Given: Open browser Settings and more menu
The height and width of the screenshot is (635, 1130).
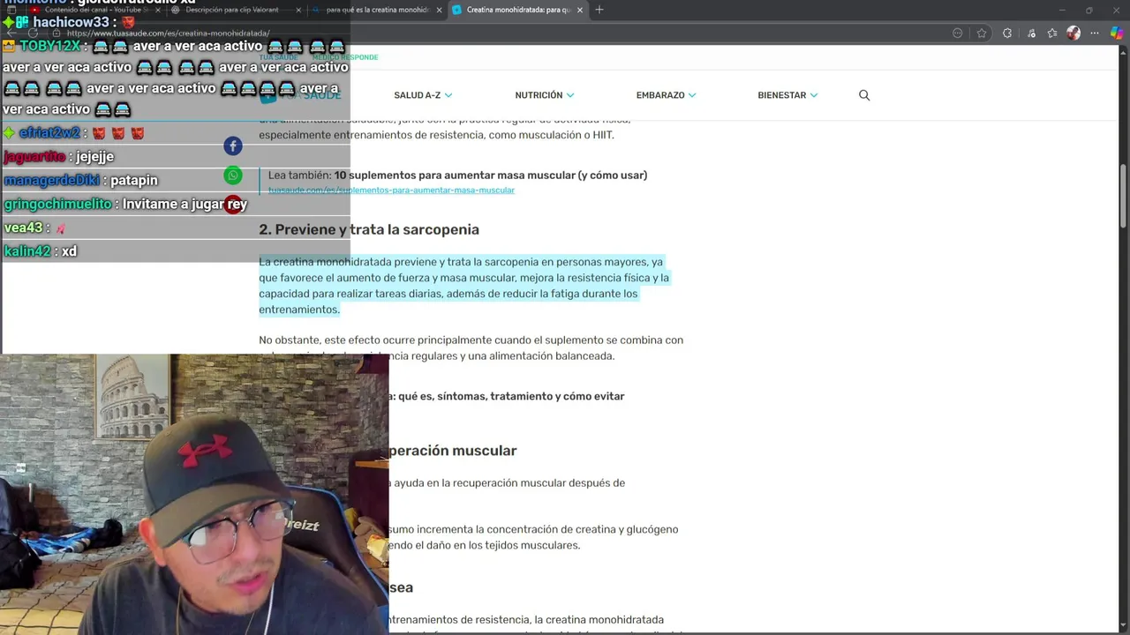Looking at the screenshot, I should pos(1096,34).
